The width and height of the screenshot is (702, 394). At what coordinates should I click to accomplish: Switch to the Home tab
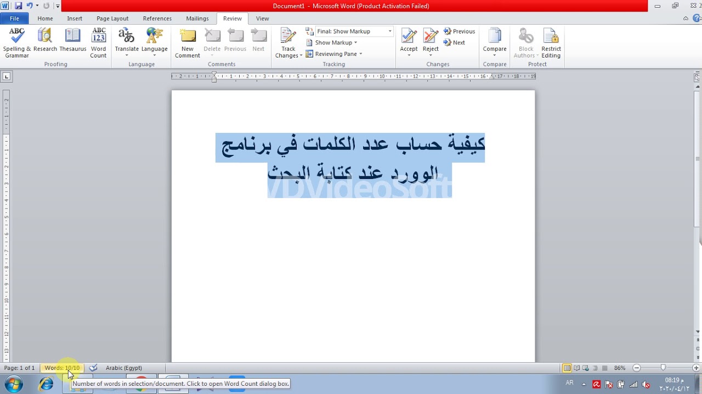coord(46,19)
